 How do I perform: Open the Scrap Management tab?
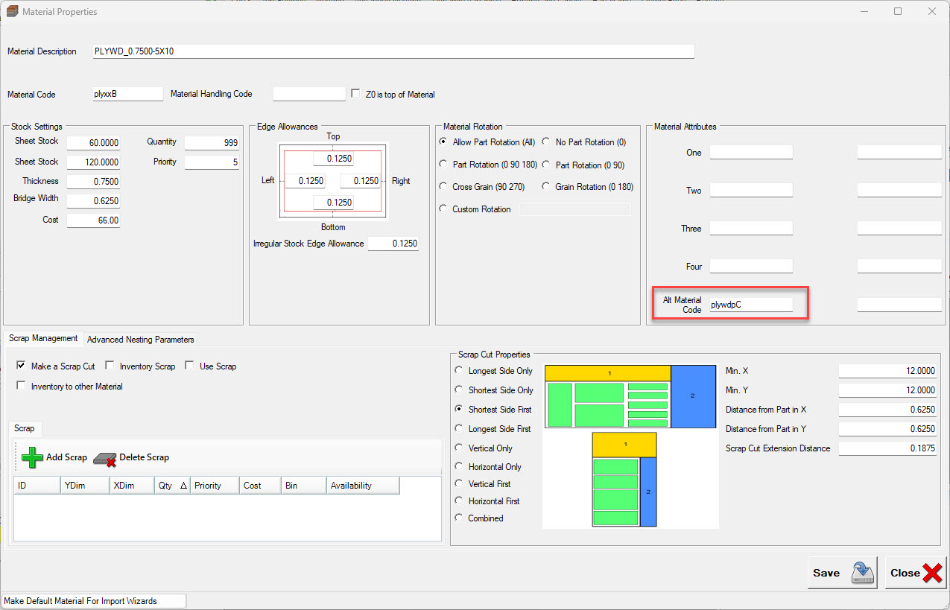pos(43,338)
